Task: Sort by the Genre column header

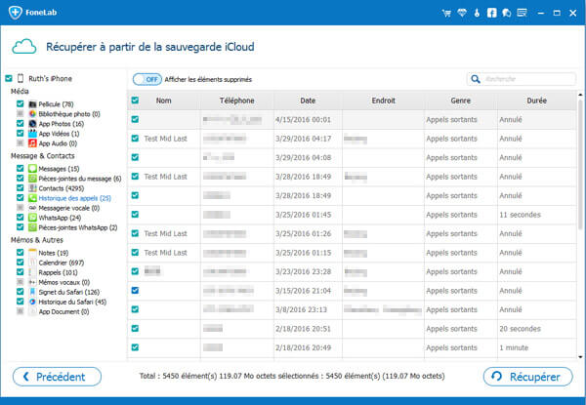Action: coord(461,101)
